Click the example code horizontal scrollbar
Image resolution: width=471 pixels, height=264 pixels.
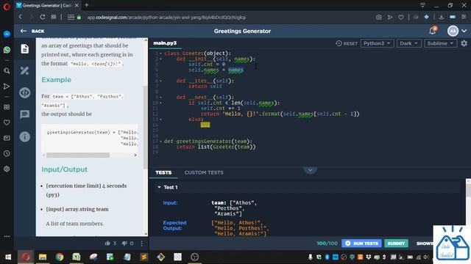click(x=78, y=155)
